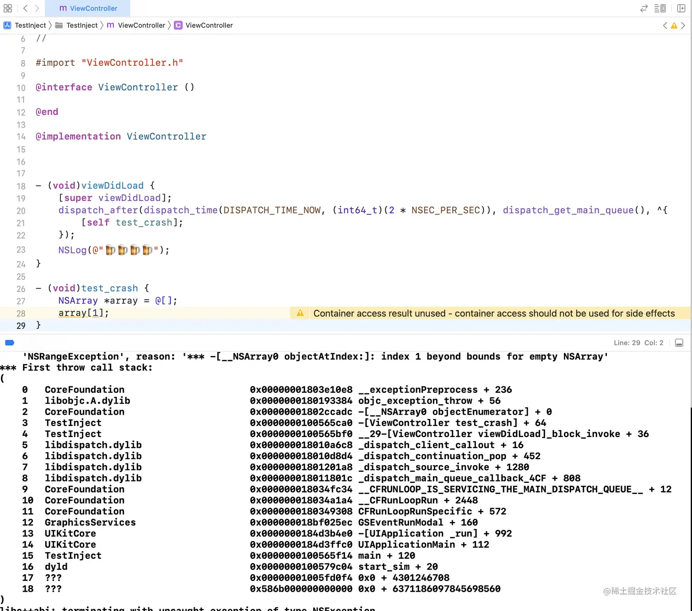The width and height of the screenshot is (692, 611).
Task: Click the @interface ViewController line
Action: click(115, 87)
